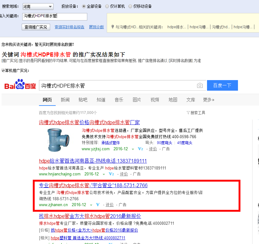Click the second related keyword 'hdpe沟槽...'
The height and width of the screenshot is (244, 259).
point(199,27)
